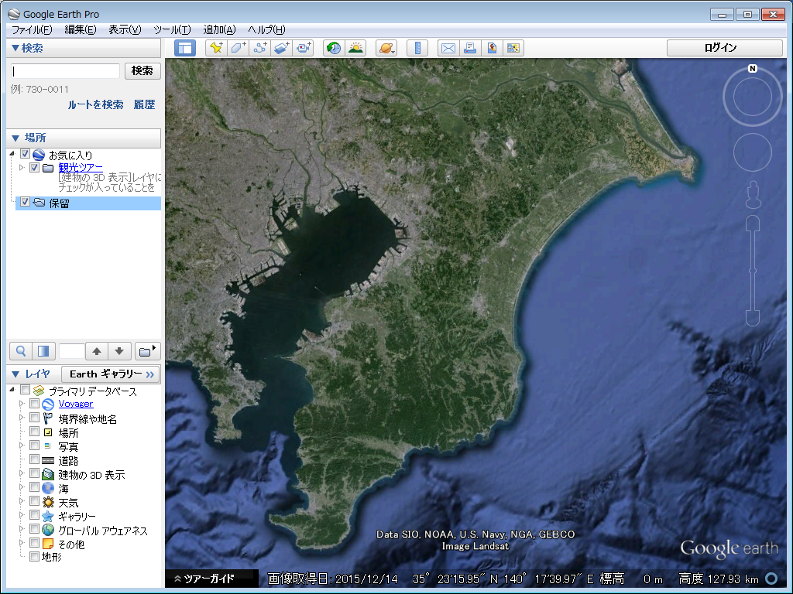Collapse the お気に入り tree node
Viewport: 793px width, 594px height.
pyautogui.click(x=12, y=154)
